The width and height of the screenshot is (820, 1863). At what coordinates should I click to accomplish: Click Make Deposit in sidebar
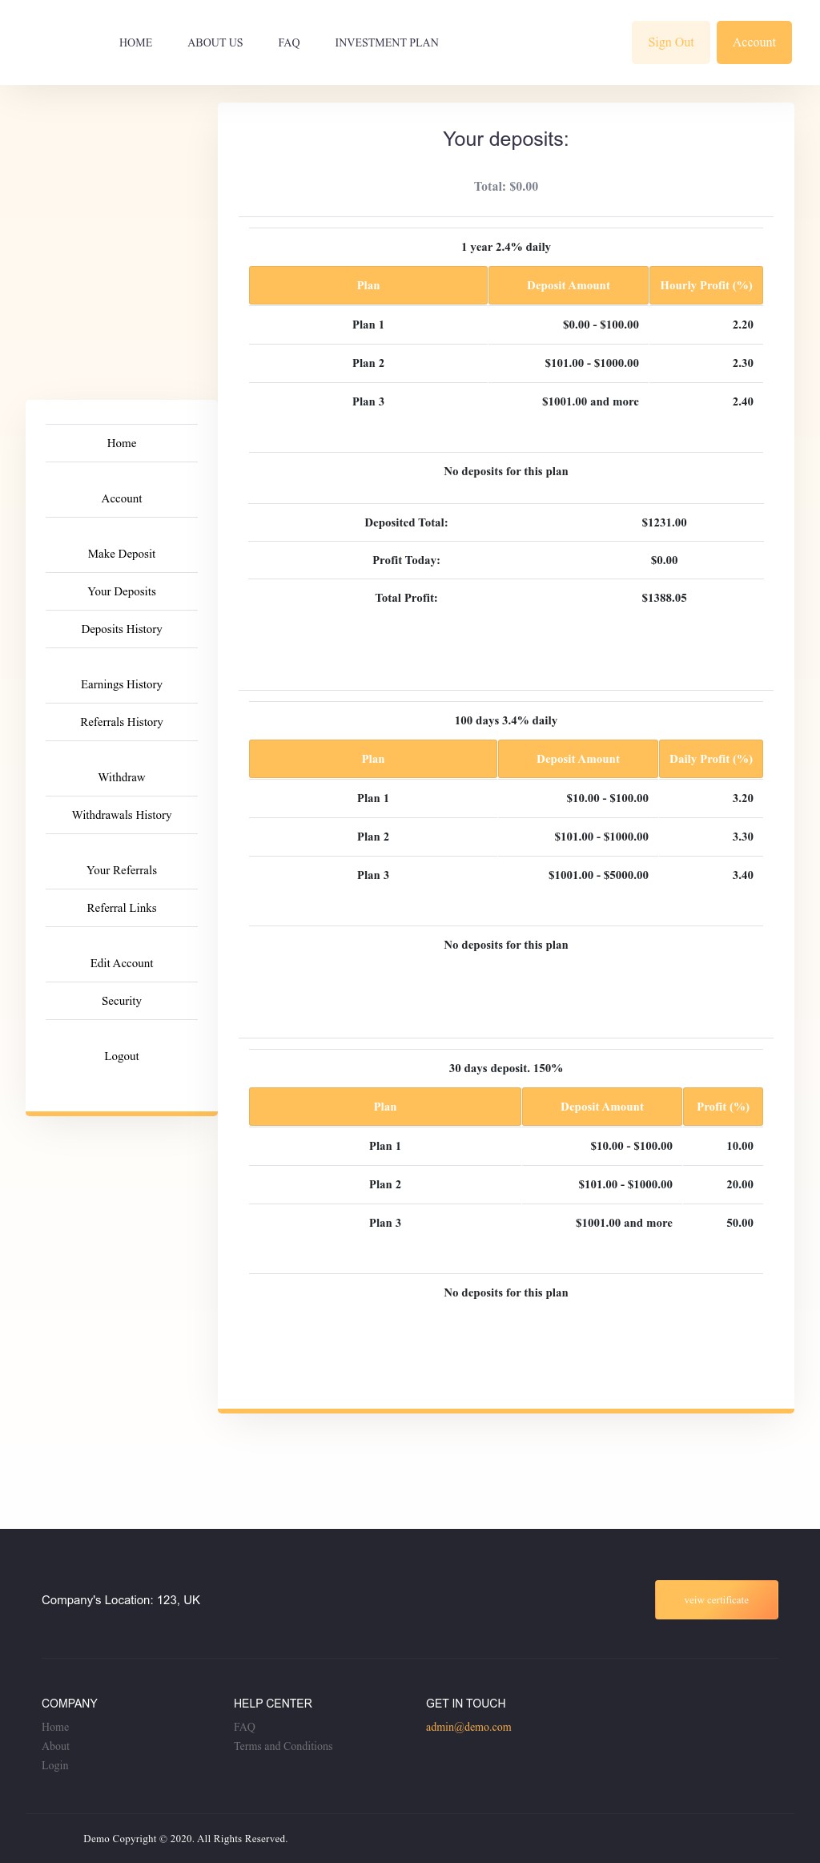pos(122,554)
